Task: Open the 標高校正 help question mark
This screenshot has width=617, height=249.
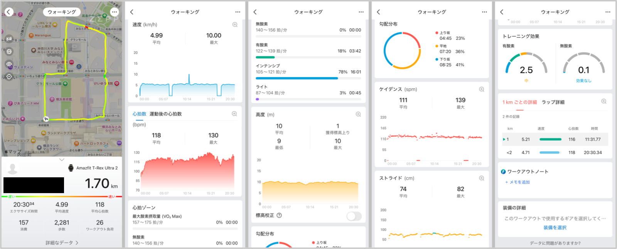Action: tap(279, 215)
